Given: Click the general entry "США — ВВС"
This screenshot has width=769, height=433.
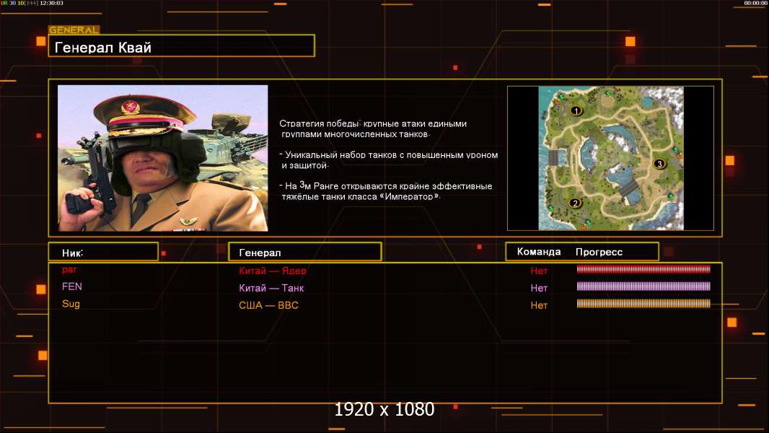Looking at the screenshot, I should coord(269,305).
